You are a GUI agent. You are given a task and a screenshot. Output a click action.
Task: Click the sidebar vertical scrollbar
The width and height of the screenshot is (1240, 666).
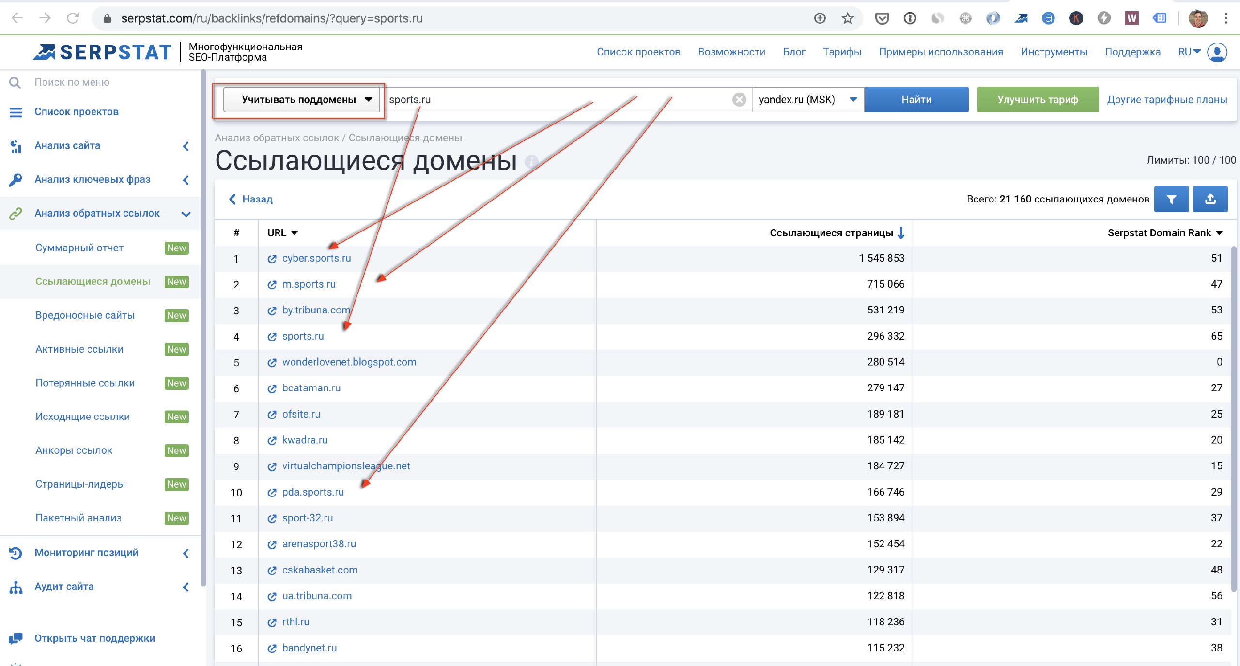pos(203,328)
